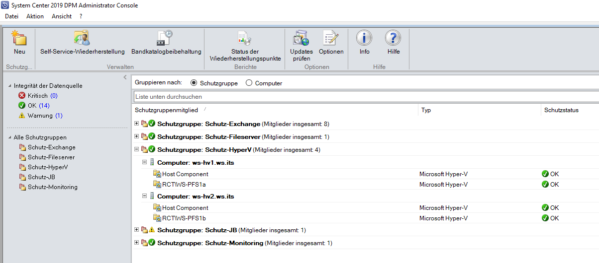The image size is (599, 263).
Task: Expand Schutz-Monitoring protection group
Action: point(137,242)
